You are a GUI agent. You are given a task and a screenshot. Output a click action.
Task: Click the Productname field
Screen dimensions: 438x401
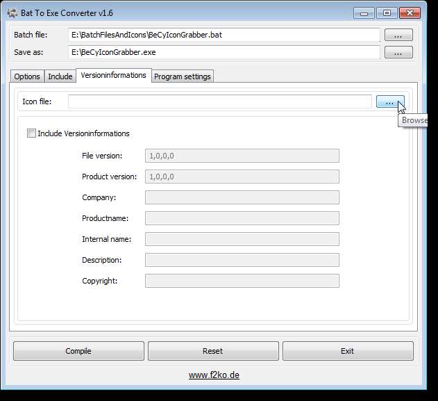242,218
